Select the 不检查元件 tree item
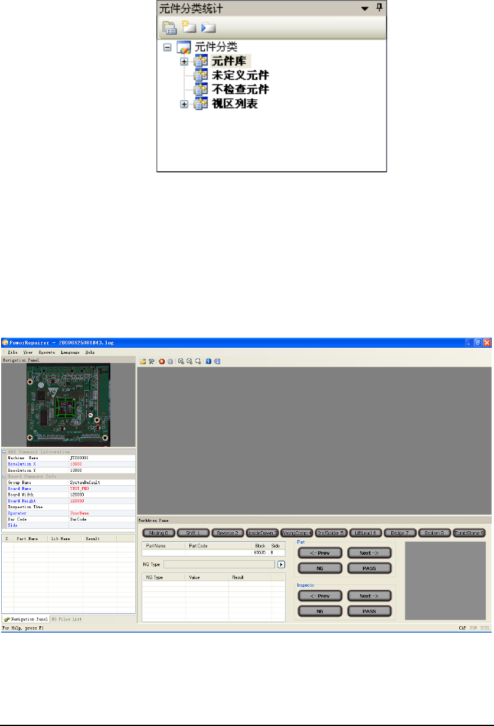494x726 pixels. pos(240,90)
